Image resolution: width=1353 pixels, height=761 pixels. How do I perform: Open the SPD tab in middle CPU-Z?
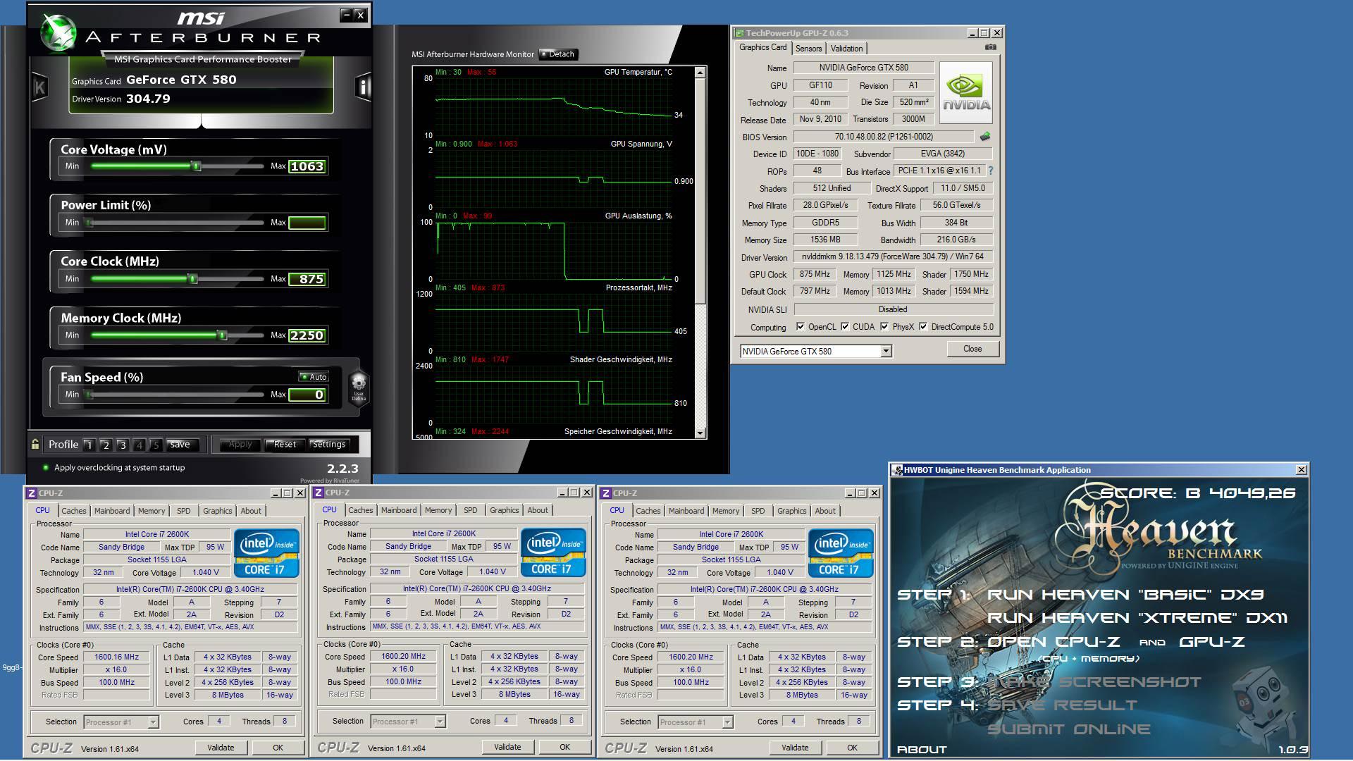tap(471, 510)
